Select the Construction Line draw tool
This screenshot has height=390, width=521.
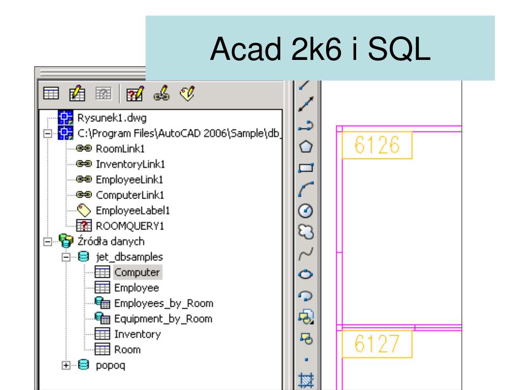pos(306,104)
